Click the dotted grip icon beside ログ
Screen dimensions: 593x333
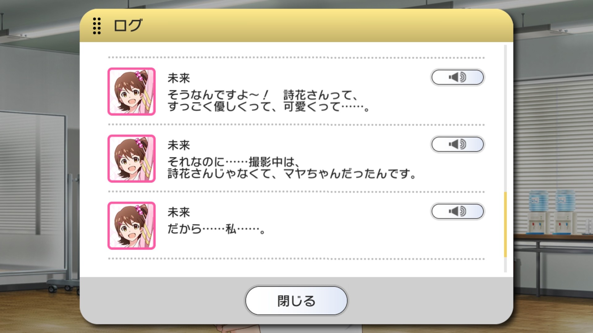coord(97,26)
